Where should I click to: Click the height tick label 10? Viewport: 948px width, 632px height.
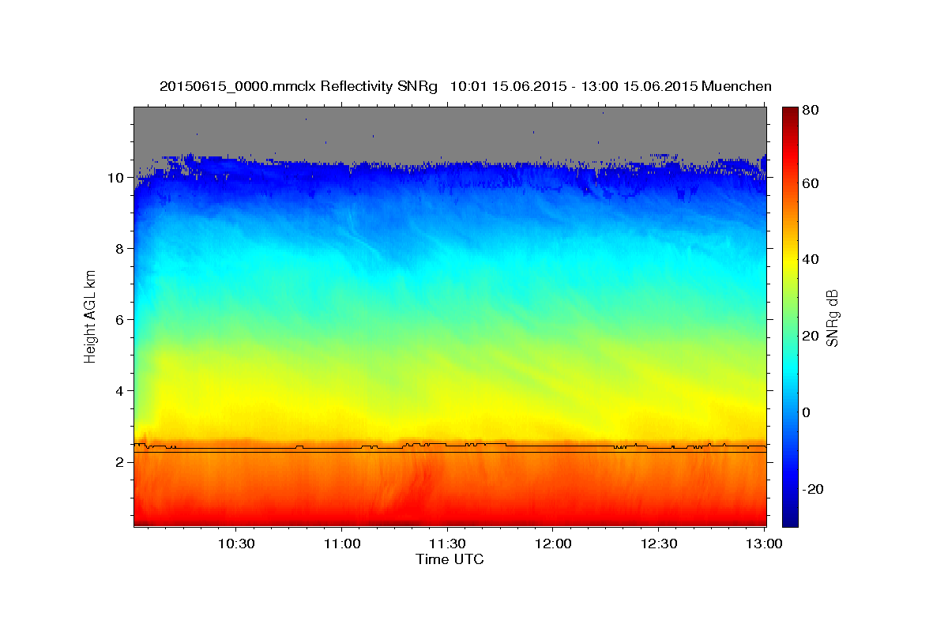pos(116,178)
